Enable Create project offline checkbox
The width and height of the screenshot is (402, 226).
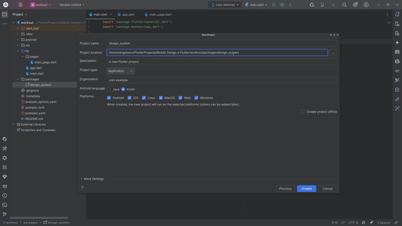click(303, 112)
